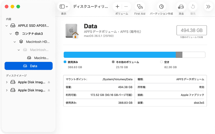Click the 所有権 value 有効
The image size is (215, 134).
[x=202, y=87]
